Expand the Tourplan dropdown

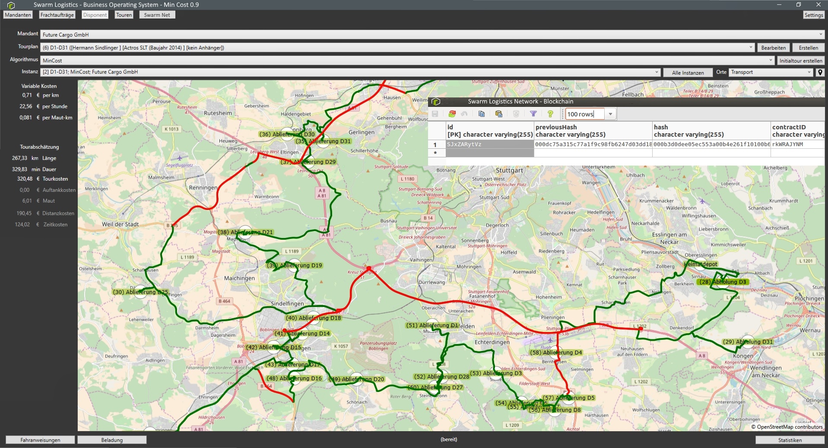click(x=751, y=48)
